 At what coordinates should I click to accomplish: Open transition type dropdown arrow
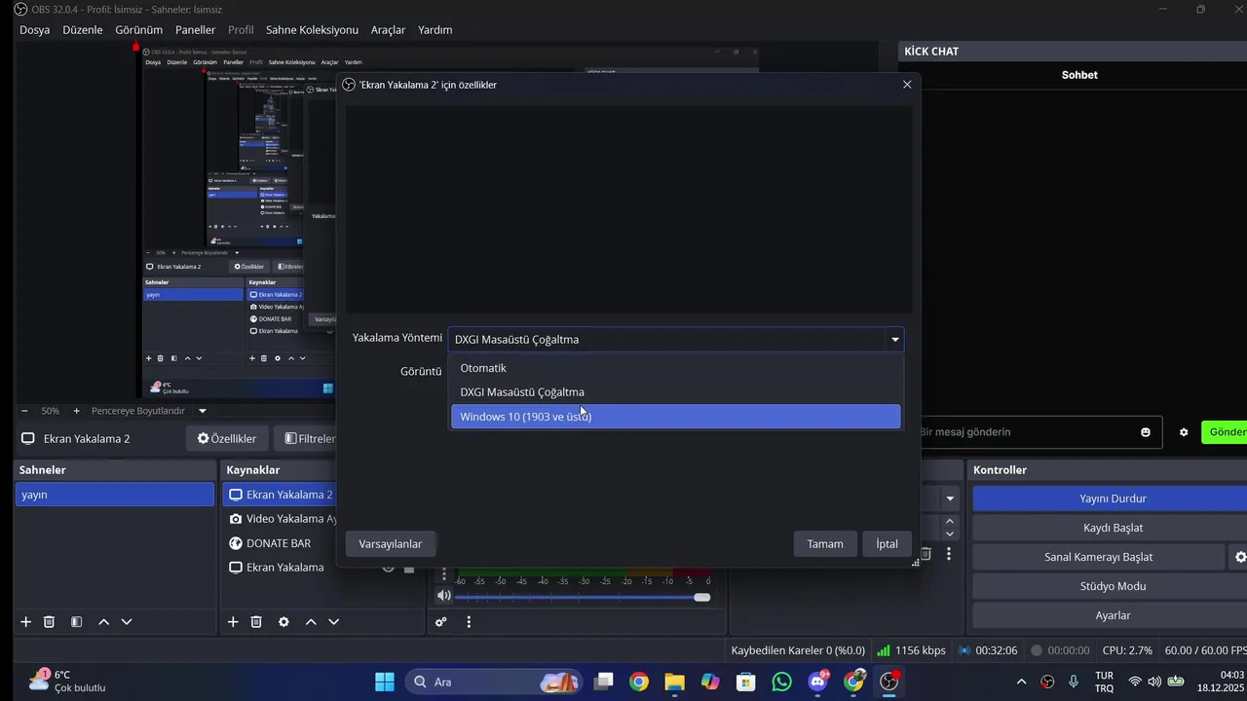(x=950, y=498)
